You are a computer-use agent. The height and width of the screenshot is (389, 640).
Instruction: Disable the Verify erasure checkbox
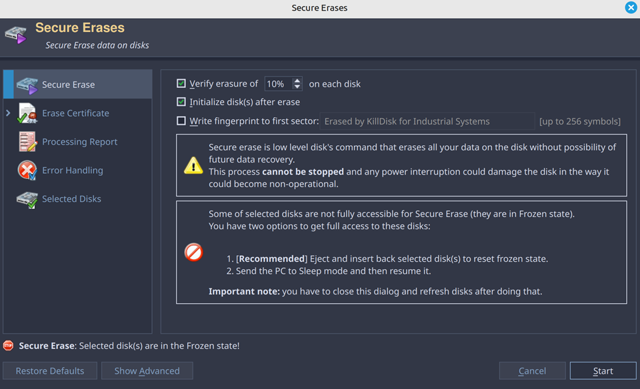pyautogui.click(x=181, y=84)
